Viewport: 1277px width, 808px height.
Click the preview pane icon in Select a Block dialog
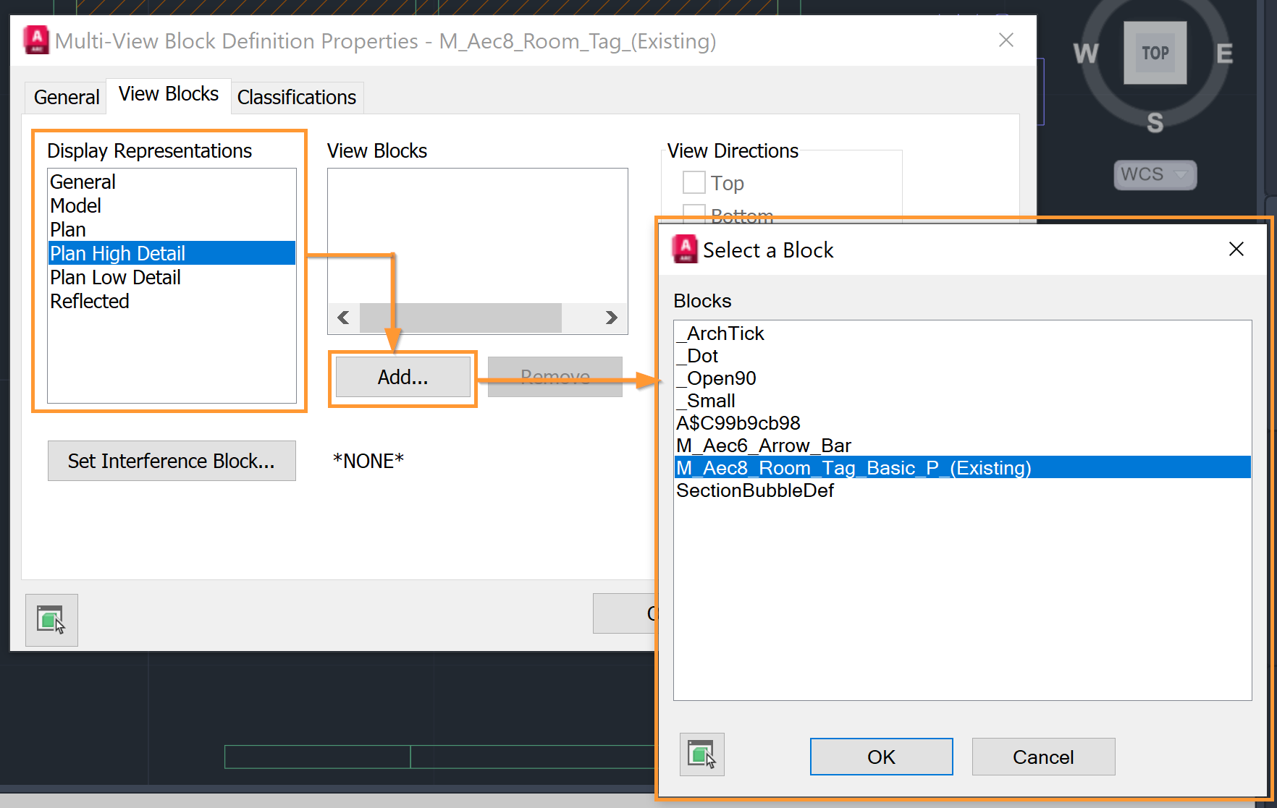(701, 754)
